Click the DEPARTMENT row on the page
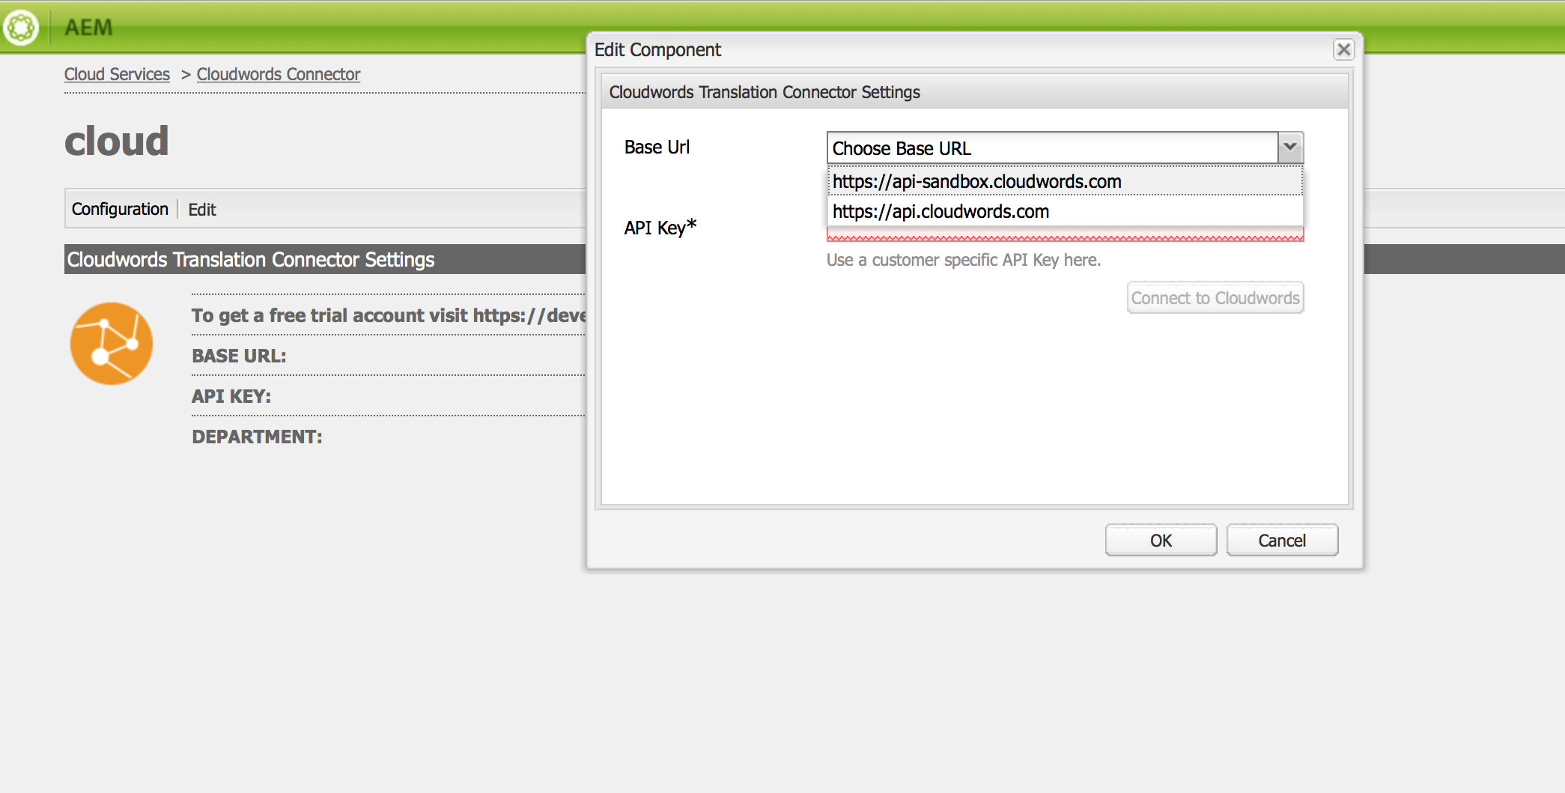This screenshot has height=793, width=1565. (x=257, y=437)
